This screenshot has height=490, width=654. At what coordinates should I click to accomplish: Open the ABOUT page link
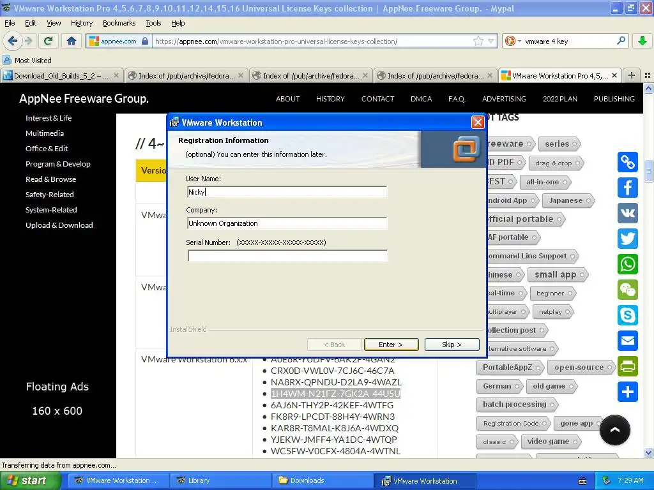[x=288, y=99]
